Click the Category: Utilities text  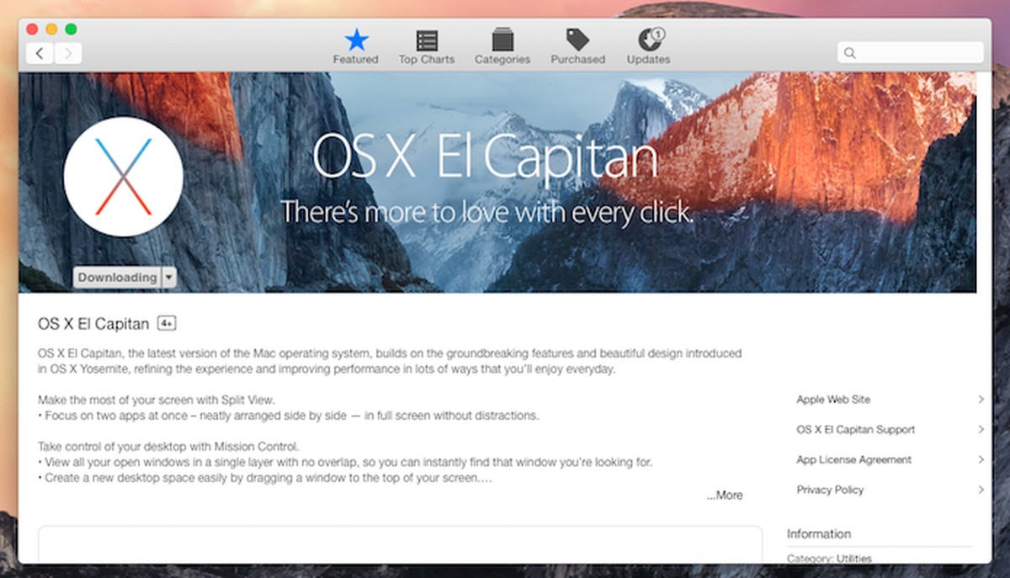click(x=829, y=559)
